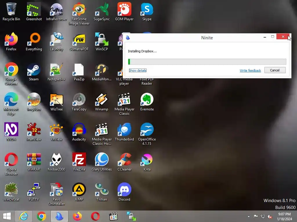Select the PuTTY desktop icon
This screenshot has height=222, width=297.
(34, 192)
